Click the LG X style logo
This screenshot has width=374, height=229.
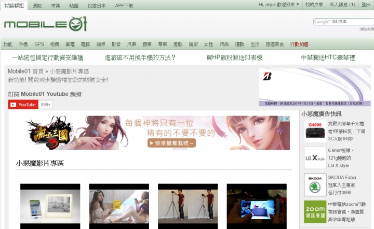point(315,158)
